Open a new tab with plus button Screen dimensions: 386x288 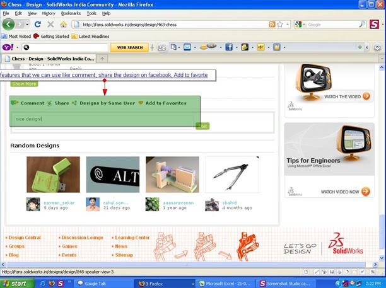102,59
